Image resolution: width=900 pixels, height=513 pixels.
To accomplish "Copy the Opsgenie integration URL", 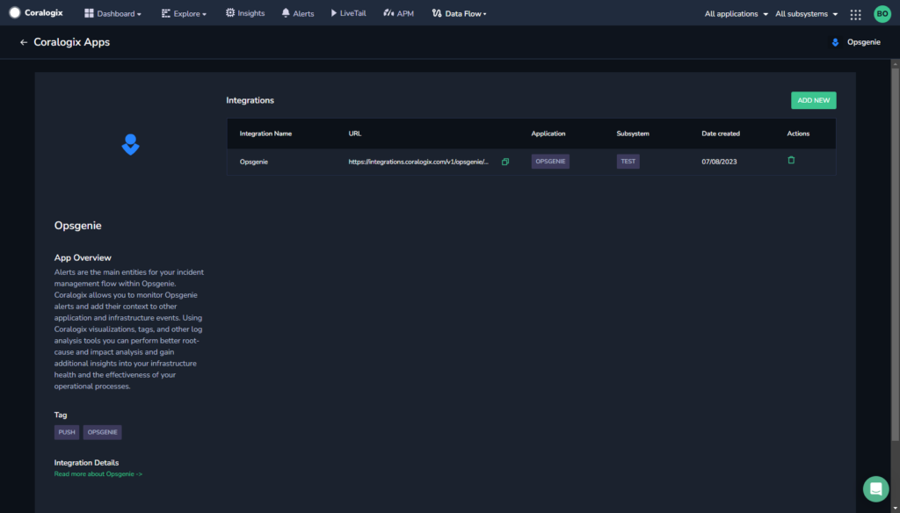I will coord(505,162).
